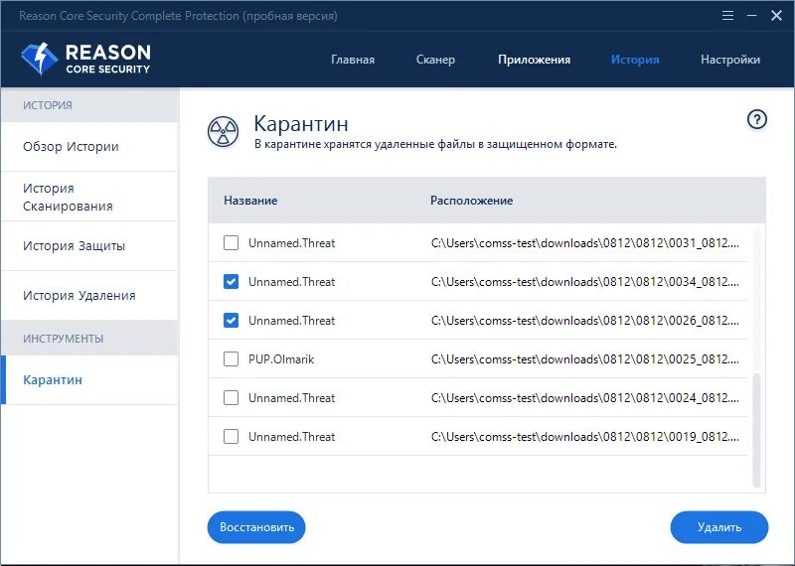795x566 pixels.
Task: Uncheck the threat with path 0034_0812
Action: (x=231, y=281)
